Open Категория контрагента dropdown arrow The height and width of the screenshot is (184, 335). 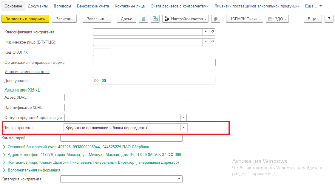(179, 179)
